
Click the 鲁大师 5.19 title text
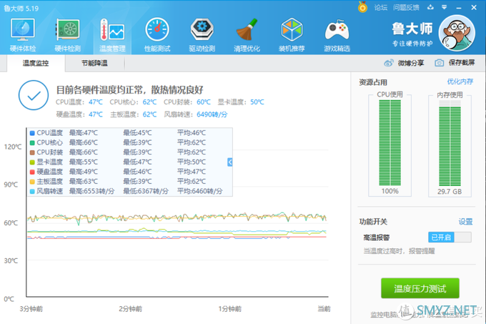[x=21, y=9]
